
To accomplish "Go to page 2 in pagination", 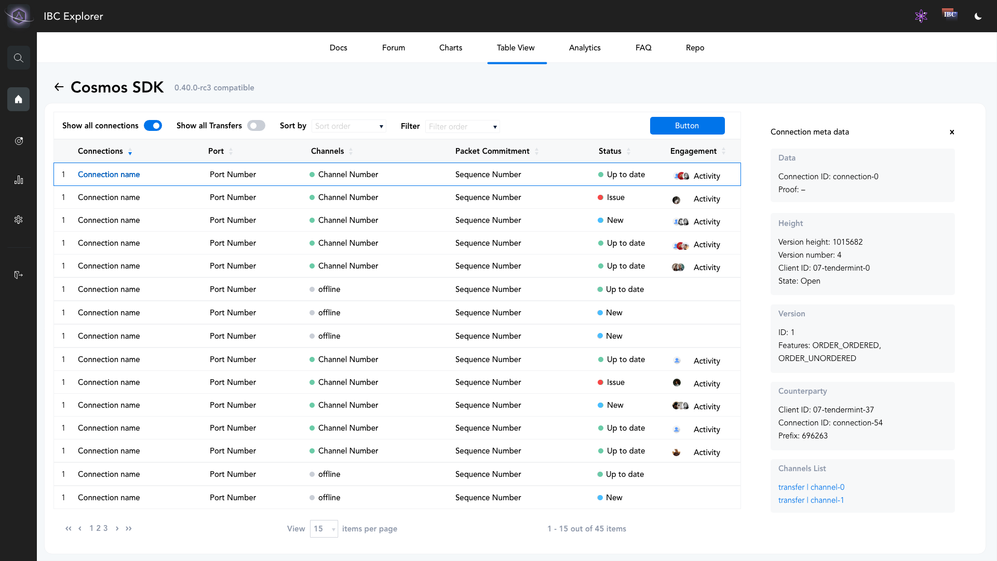I will tap(98, 528).
